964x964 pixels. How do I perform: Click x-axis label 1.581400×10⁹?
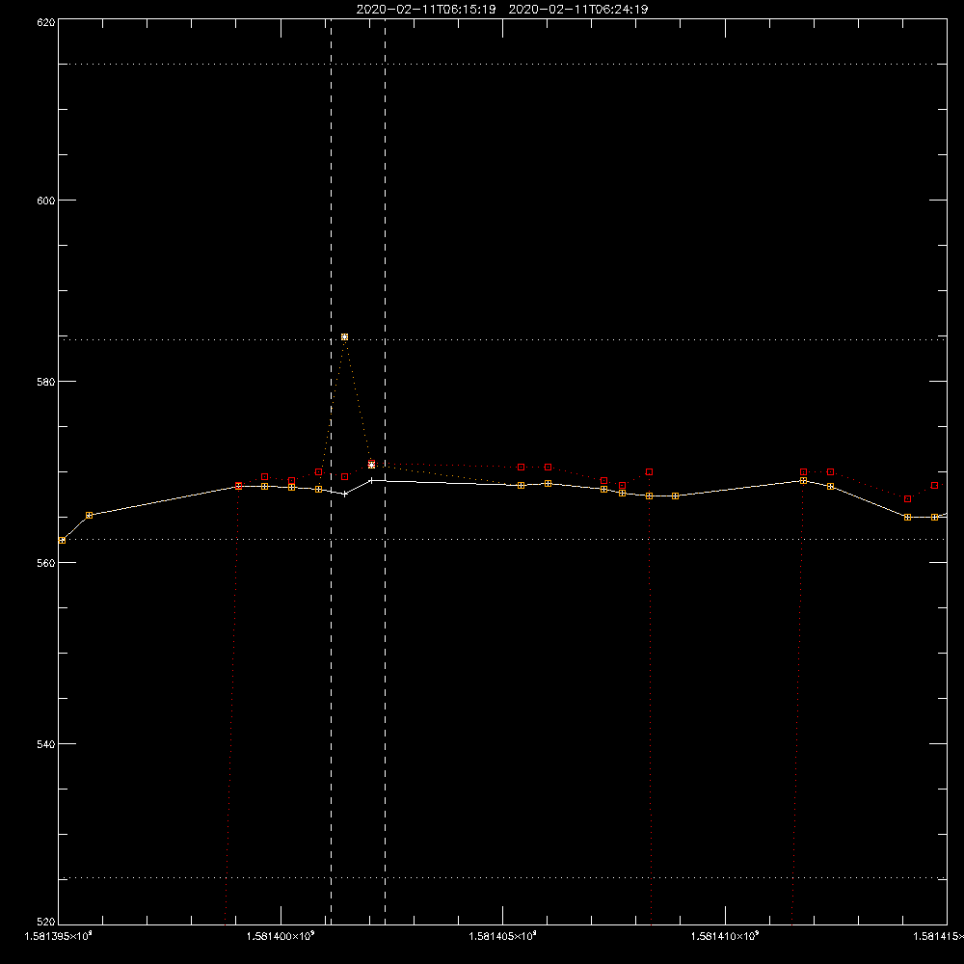(281, 936)
